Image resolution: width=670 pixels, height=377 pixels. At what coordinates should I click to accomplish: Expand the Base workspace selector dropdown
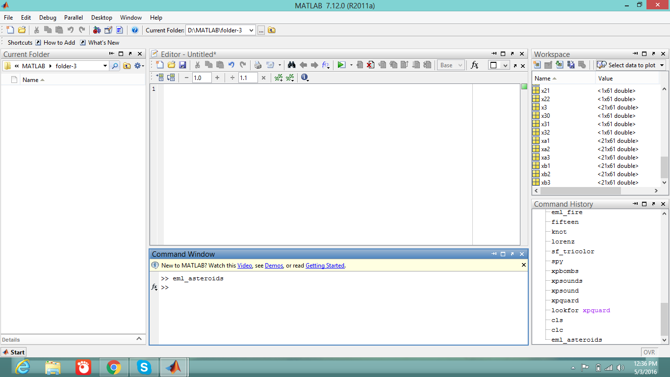pos(461,65)
